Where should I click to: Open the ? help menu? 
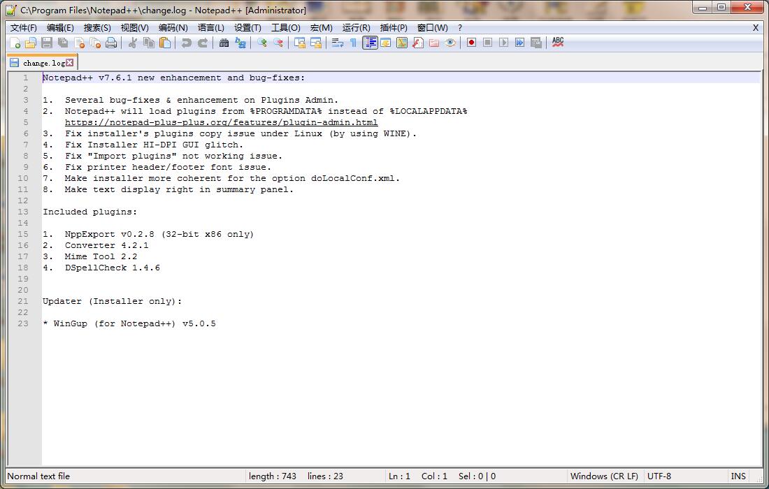(460, 28)
